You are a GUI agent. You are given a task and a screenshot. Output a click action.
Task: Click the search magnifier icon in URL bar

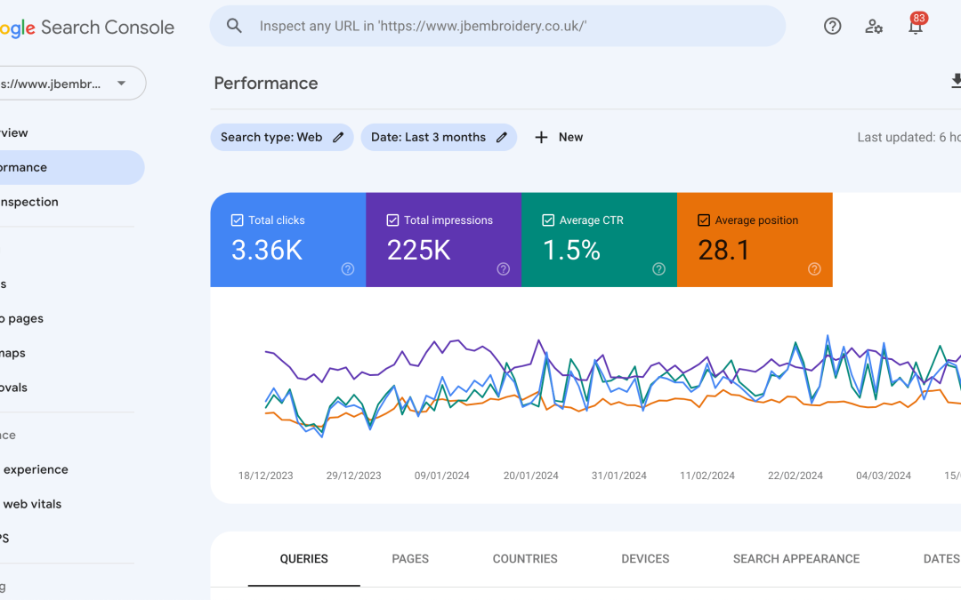tap(234, 26)
